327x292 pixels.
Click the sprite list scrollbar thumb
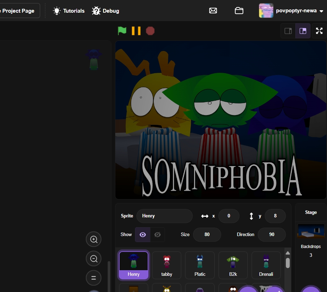[288, 263]
